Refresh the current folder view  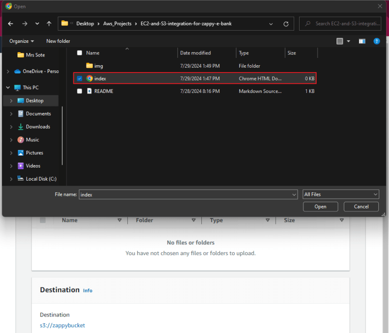point(286,24)
